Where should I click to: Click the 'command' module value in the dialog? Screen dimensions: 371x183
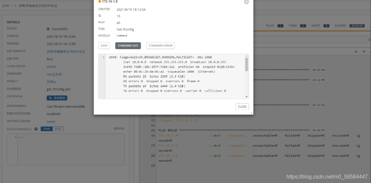[x=122, y=36]
